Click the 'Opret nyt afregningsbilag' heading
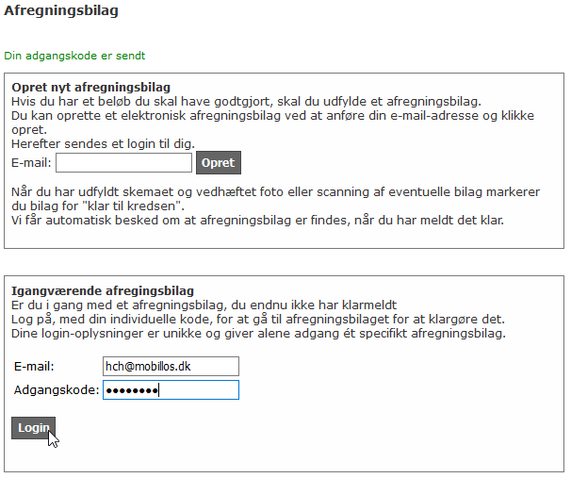 pyautogui.click(x=91, y=87)
